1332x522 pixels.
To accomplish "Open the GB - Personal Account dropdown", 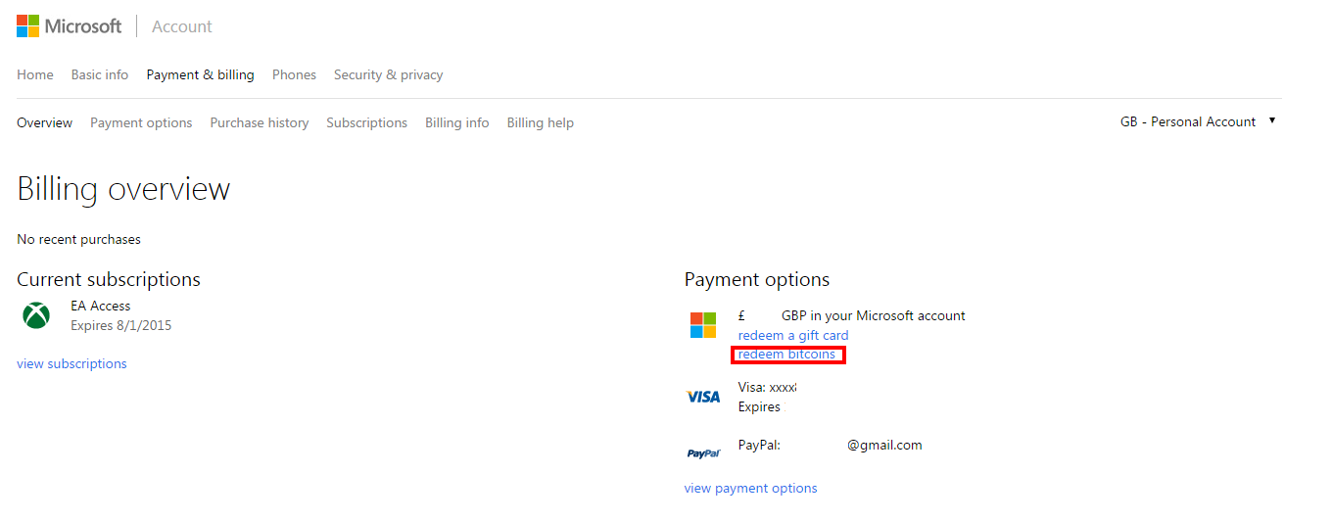I will pos(1198,121).
